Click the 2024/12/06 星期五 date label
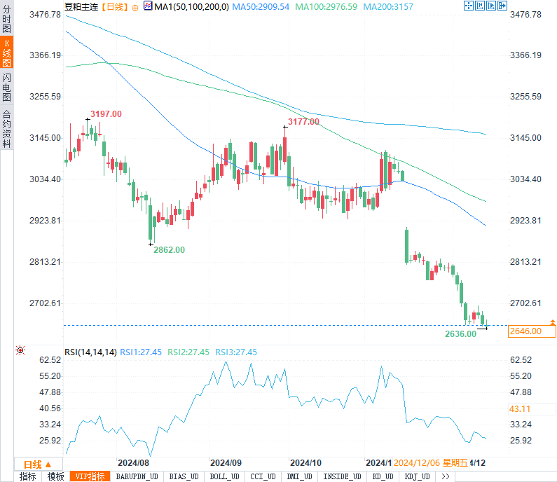 431,463
